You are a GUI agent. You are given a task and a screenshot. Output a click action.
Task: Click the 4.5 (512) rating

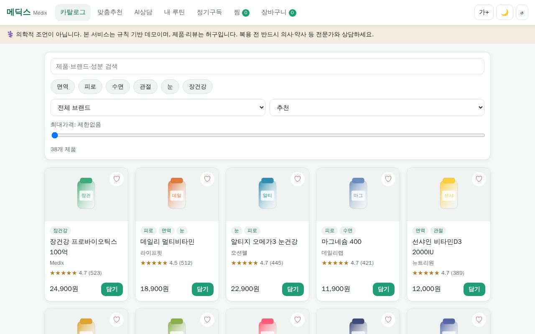[x=166, y=263]
